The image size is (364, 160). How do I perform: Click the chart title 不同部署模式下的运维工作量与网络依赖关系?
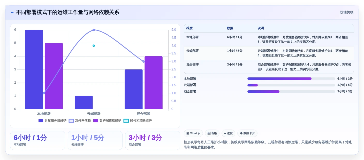(68, 12)
